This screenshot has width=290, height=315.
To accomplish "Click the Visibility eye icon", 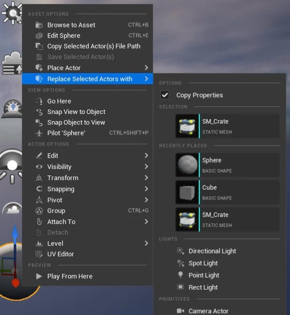I will [x=39, y=166].
